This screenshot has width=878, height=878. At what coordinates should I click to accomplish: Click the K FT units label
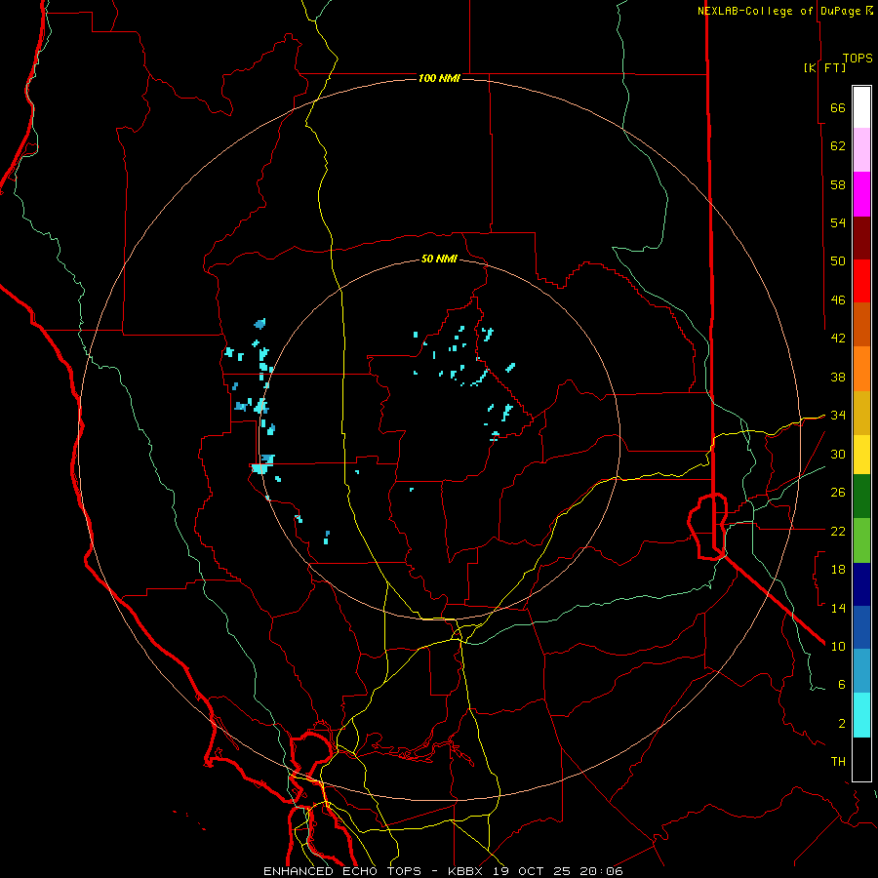click(824, 67)
